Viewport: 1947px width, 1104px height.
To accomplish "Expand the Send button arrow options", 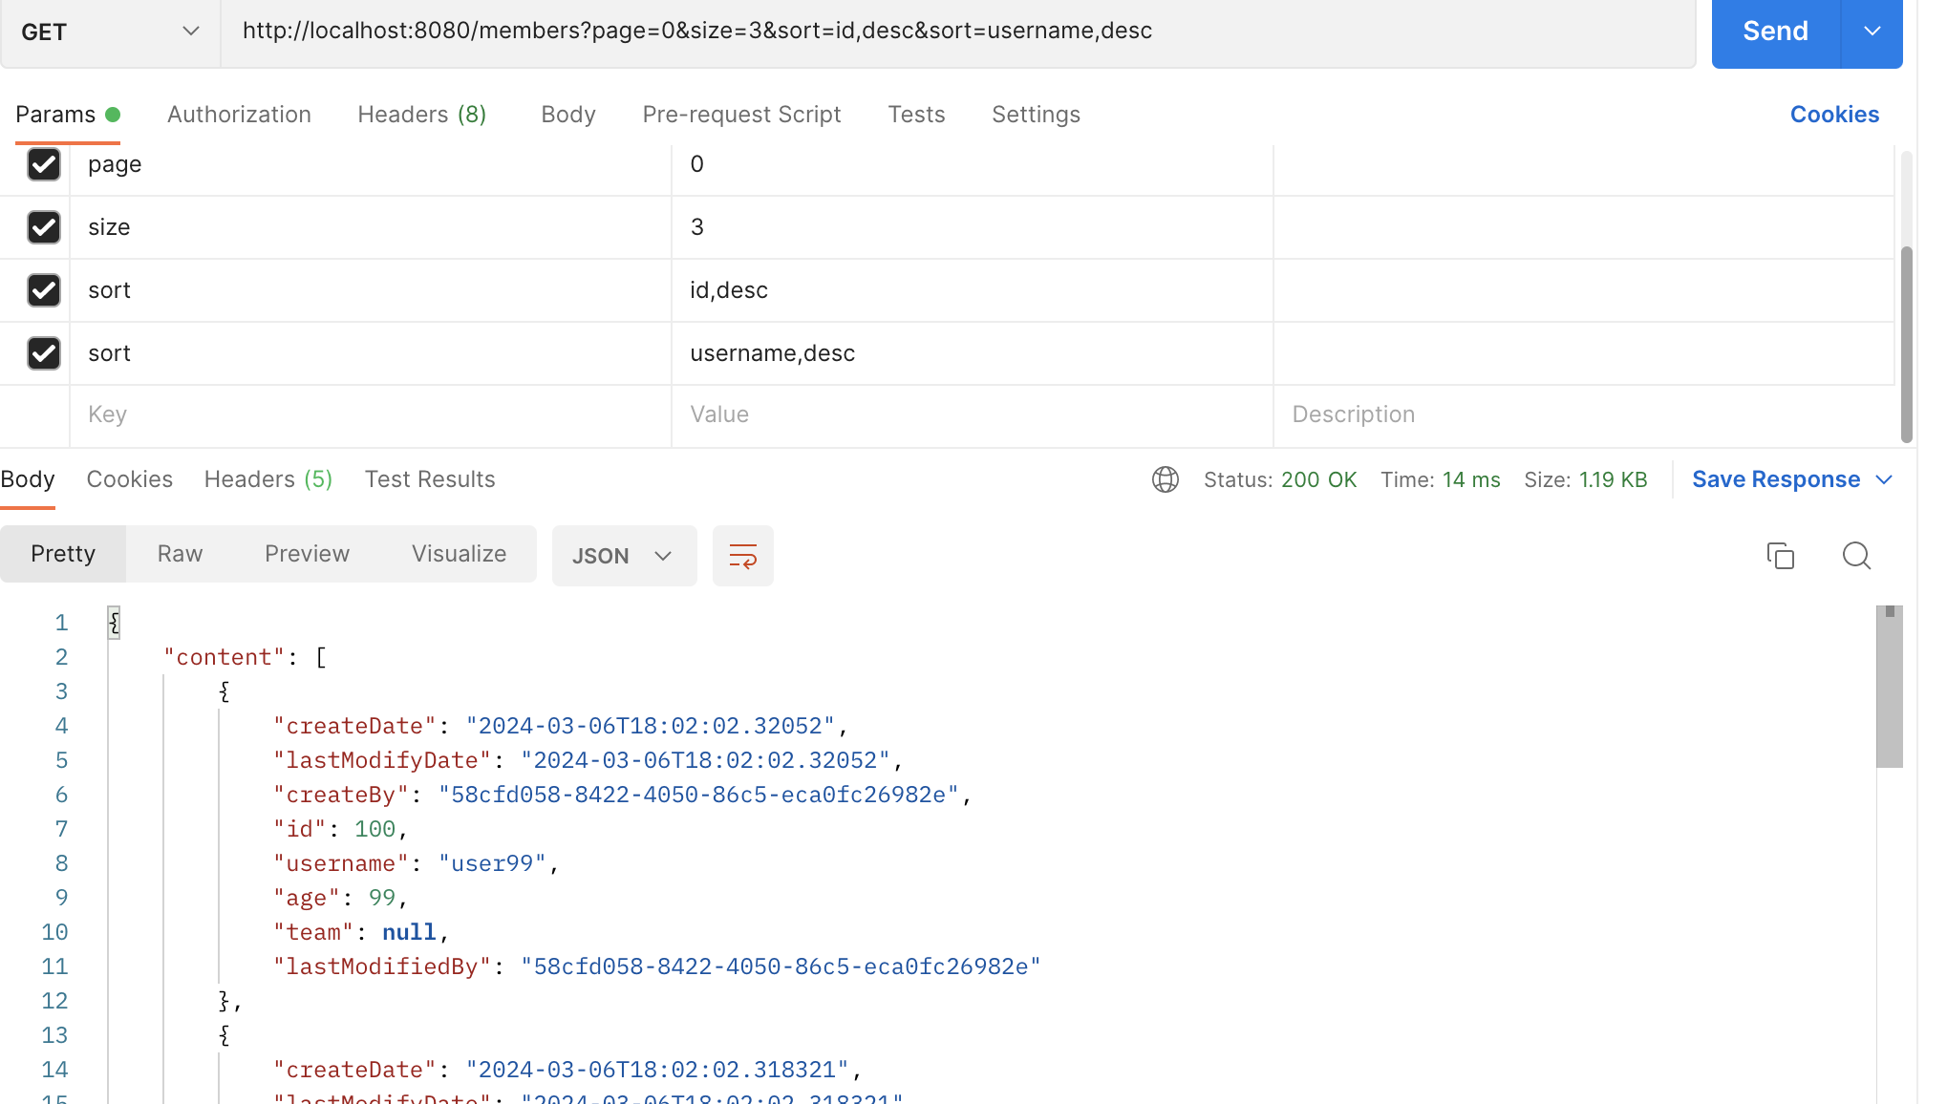I will coord(1872,32).
